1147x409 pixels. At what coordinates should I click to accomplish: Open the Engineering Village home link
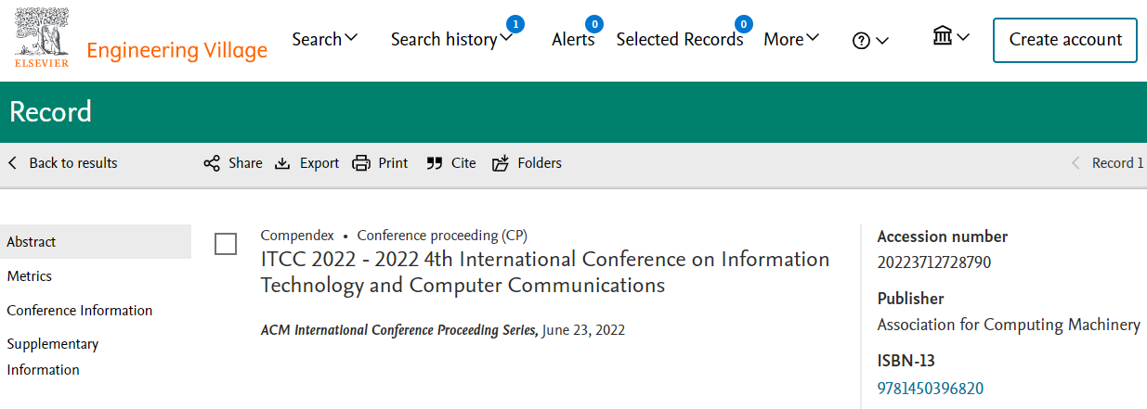click(176, 50)
